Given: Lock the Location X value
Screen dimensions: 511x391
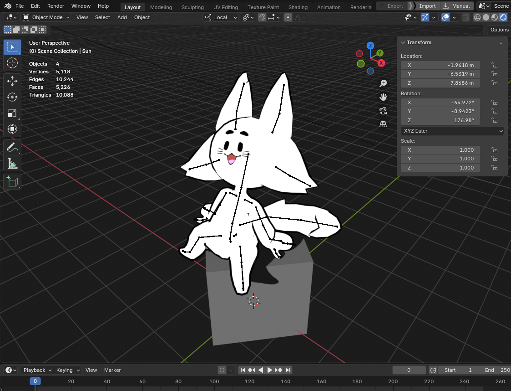Looking at the screenshot, I should (x=494, y=65).
